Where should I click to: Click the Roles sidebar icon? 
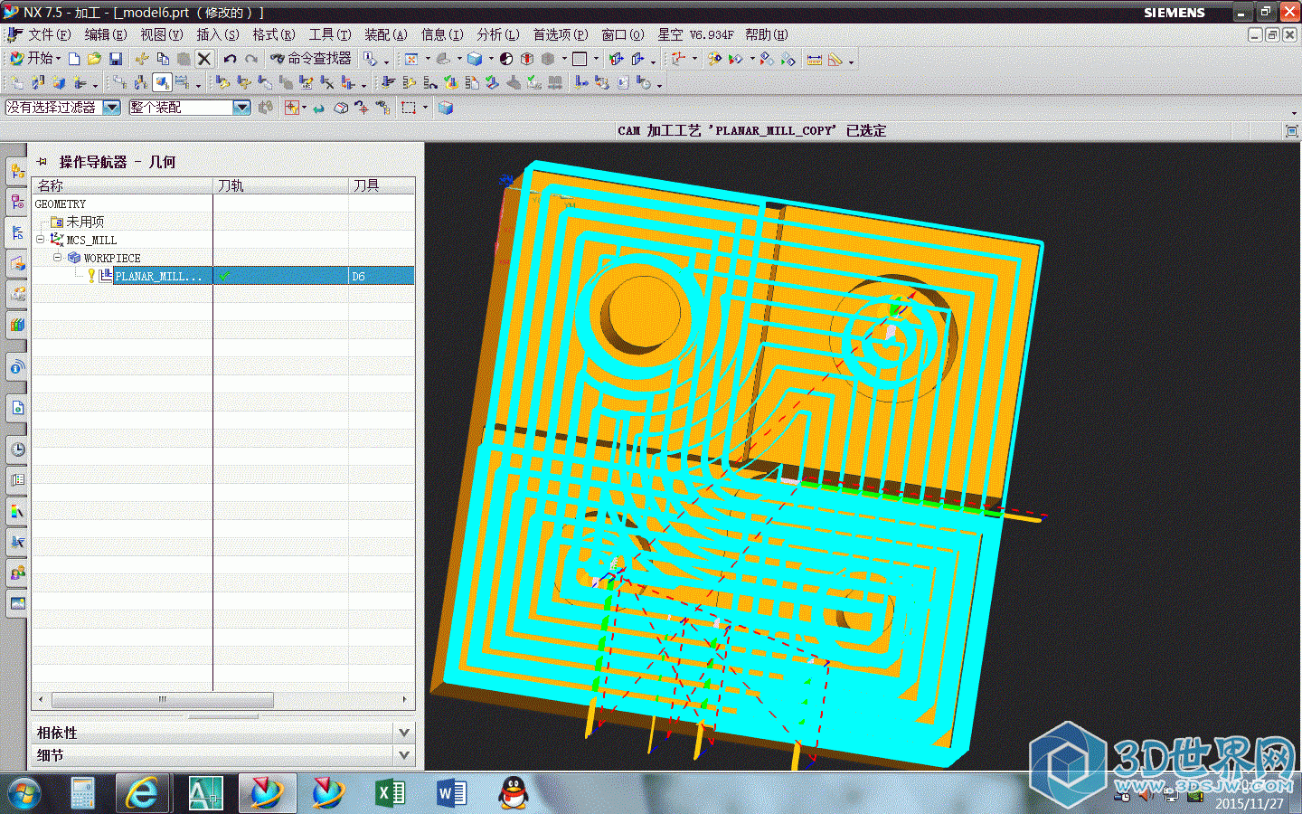(17, 572)
